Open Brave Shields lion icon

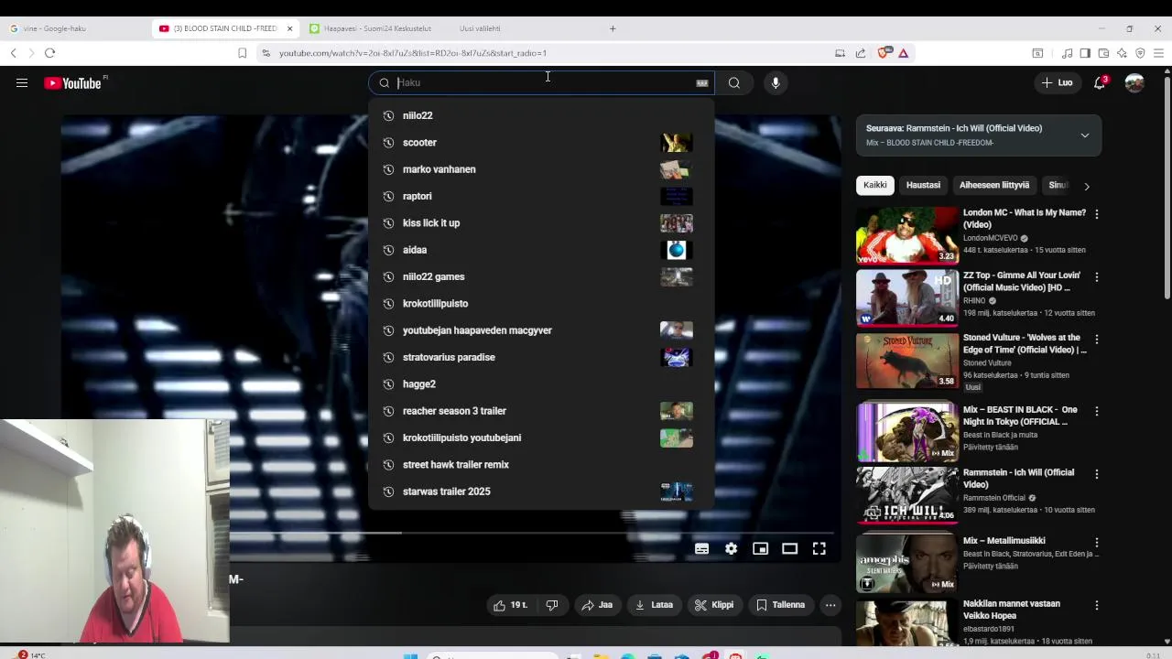click(884, 53)
